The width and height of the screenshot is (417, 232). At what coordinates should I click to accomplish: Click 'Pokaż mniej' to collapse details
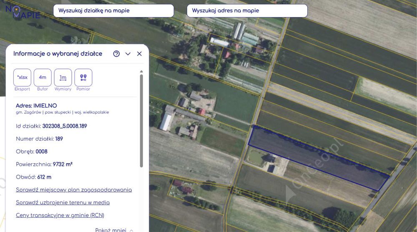[x=114, y=230]
